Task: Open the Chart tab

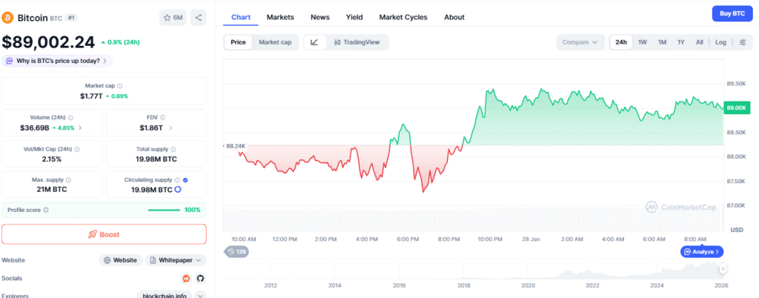Action: coord(241,17)
